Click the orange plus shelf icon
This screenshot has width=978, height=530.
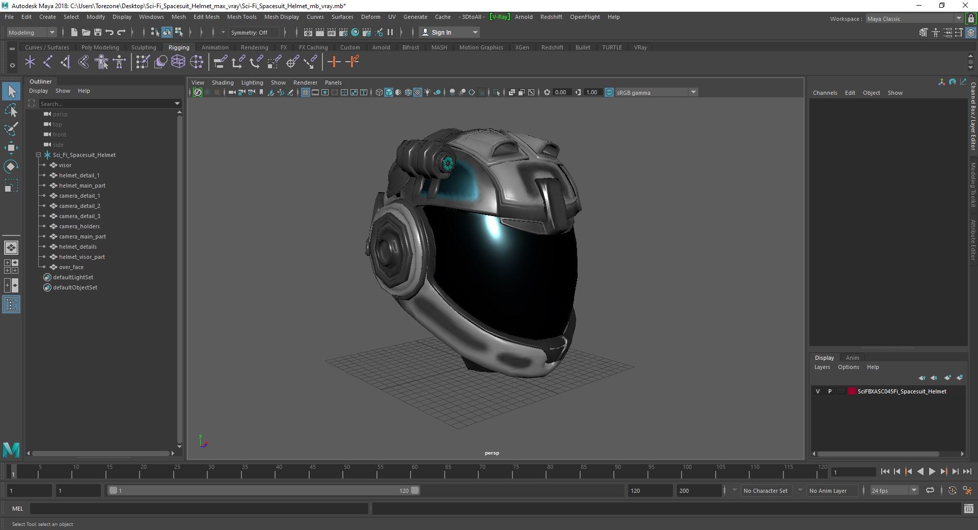click(x=334, y=62)
